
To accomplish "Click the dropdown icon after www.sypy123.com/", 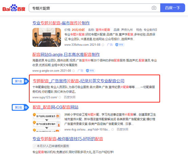I will pos(60,97).
